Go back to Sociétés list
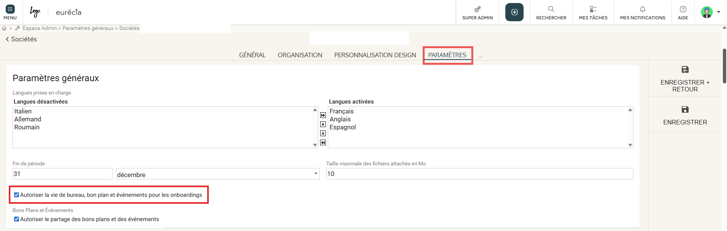This screenshot has height=231, width=727. (x=21, y=39)
